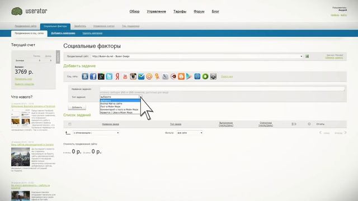Click the pause/play column icon in the table header
Viewport: 358px width, 201px height.
pyautogui.click(x=294, y=124)
